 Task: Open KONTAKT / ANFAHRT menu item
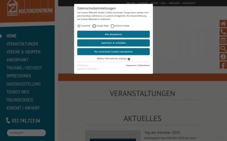pyautogui.click(x=23, y=108)
